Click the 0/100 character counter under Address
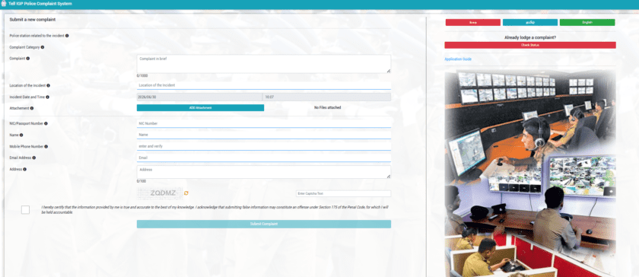Viewport: 639px width, 277px height. [141, 181]
